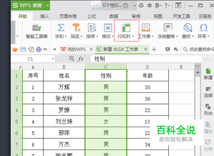214x156 pixels.
Task: Click the collapse ribbon arrow-up icon
Action: pos(178,6)
